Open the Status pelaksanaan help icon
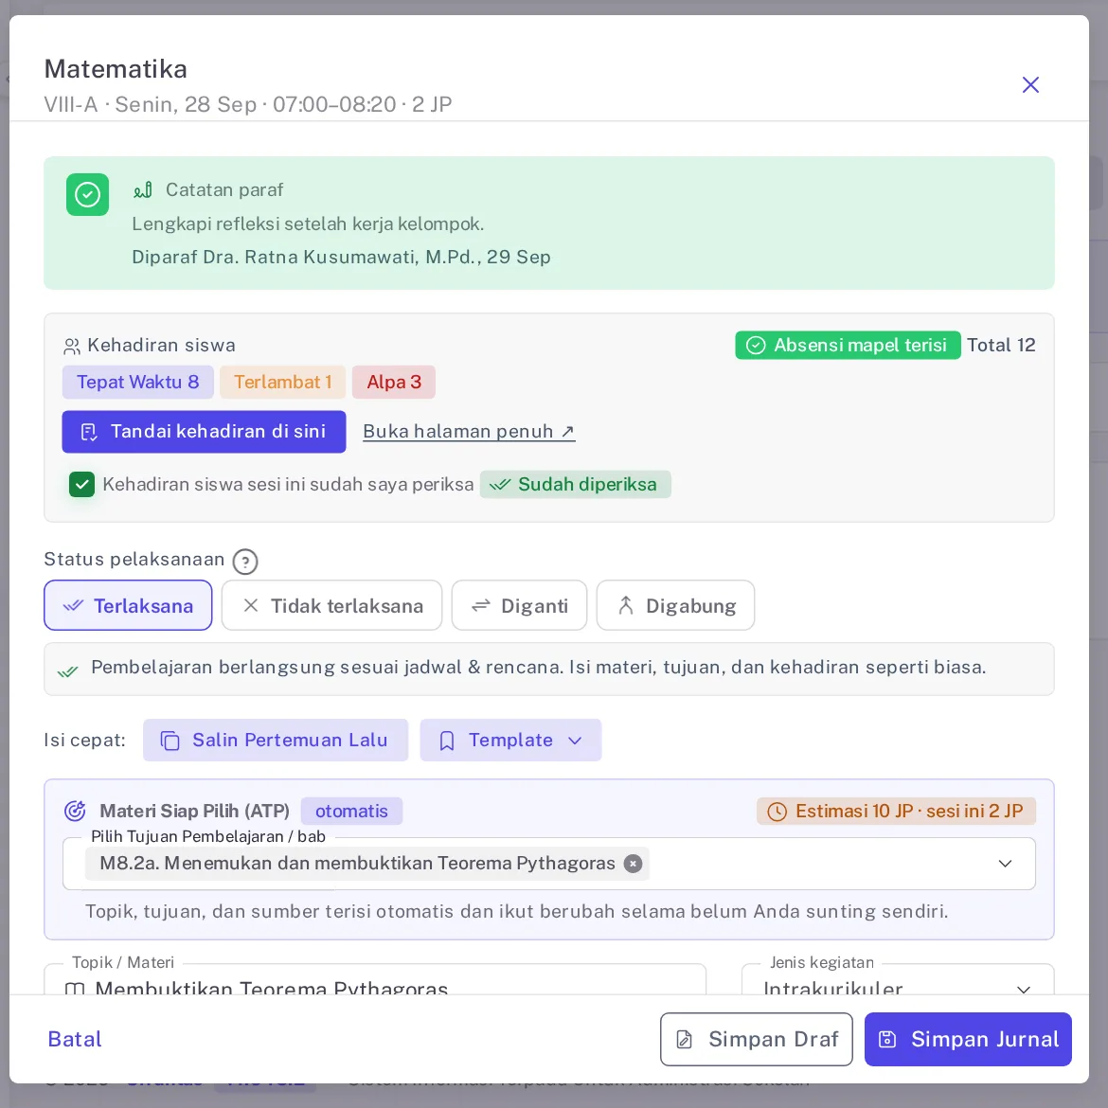Screen dimensions: 1108x1108 tap(245, 563)
